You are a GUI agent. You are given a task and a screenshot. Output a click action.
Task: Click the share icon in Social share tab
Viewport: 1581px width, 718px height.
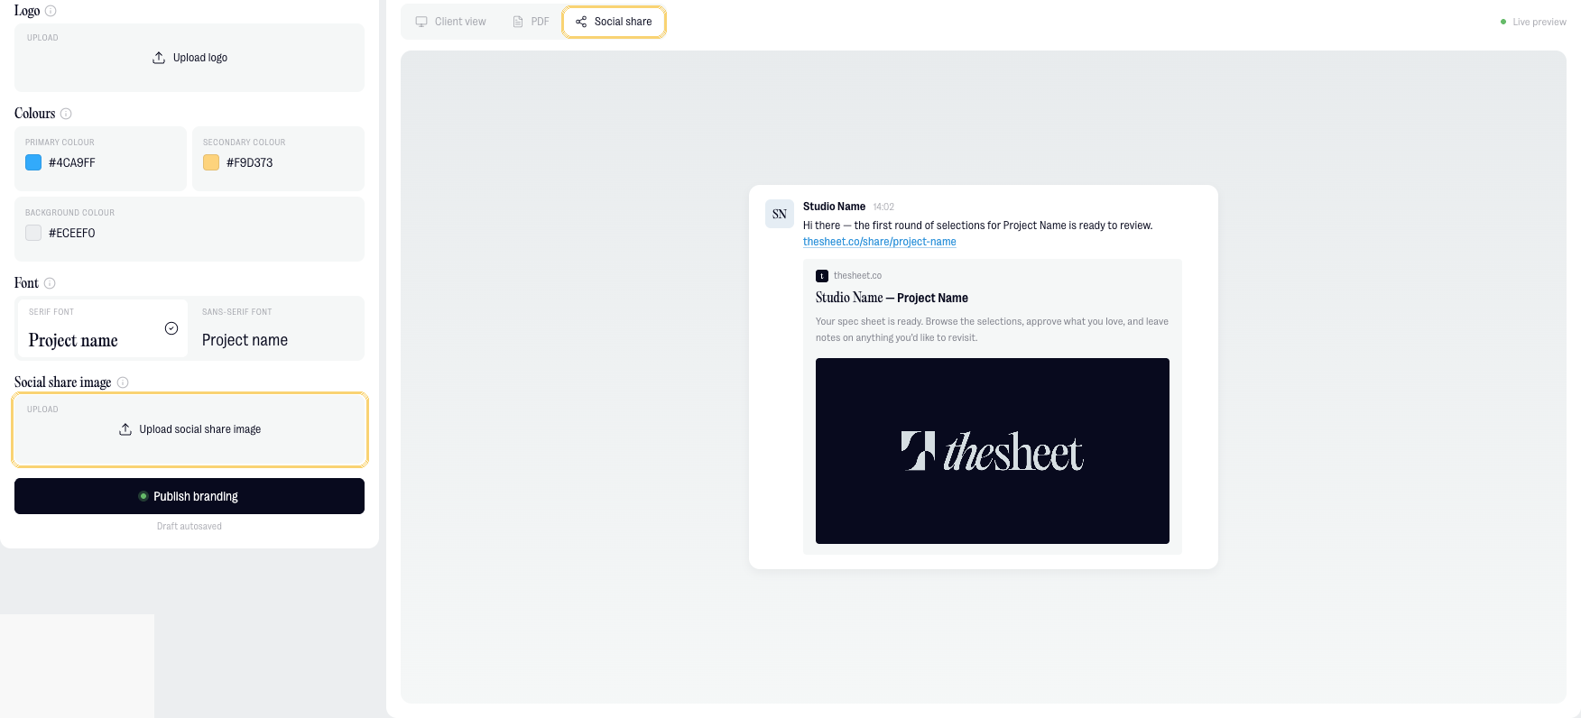tap(581, 22)
